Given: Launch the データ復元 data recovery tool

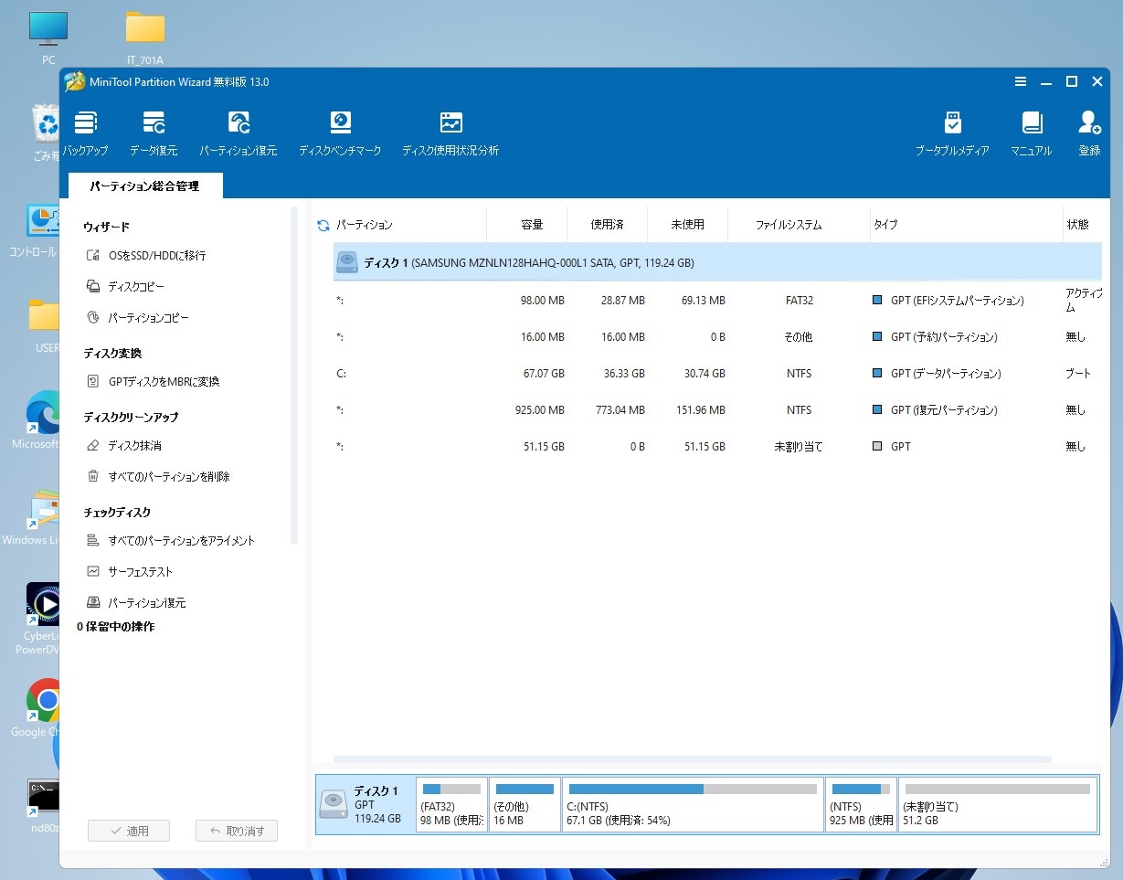Looking at the screenshot, I should (x=154, y=133).
